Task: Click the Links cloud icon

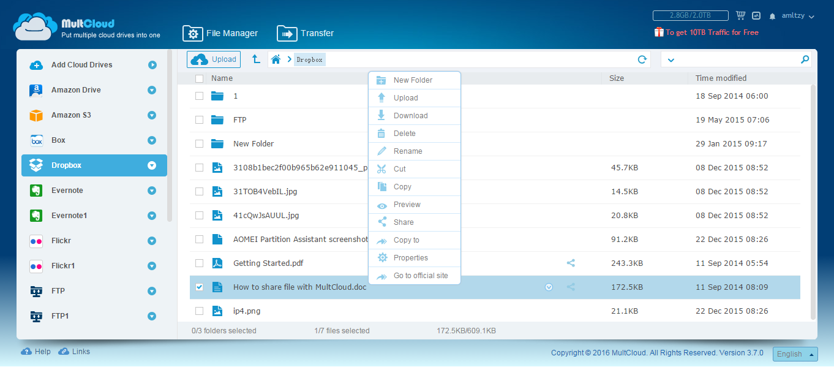Action: 64,352
